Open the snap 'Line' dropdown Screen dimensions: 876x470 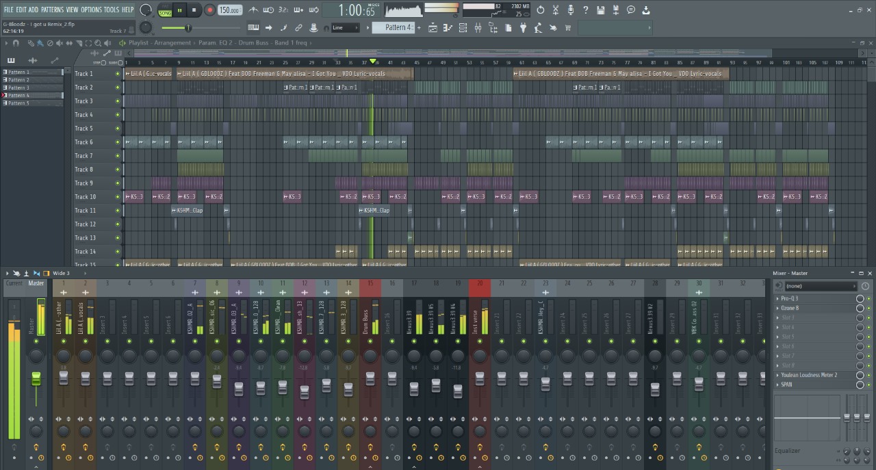(345, 28)
